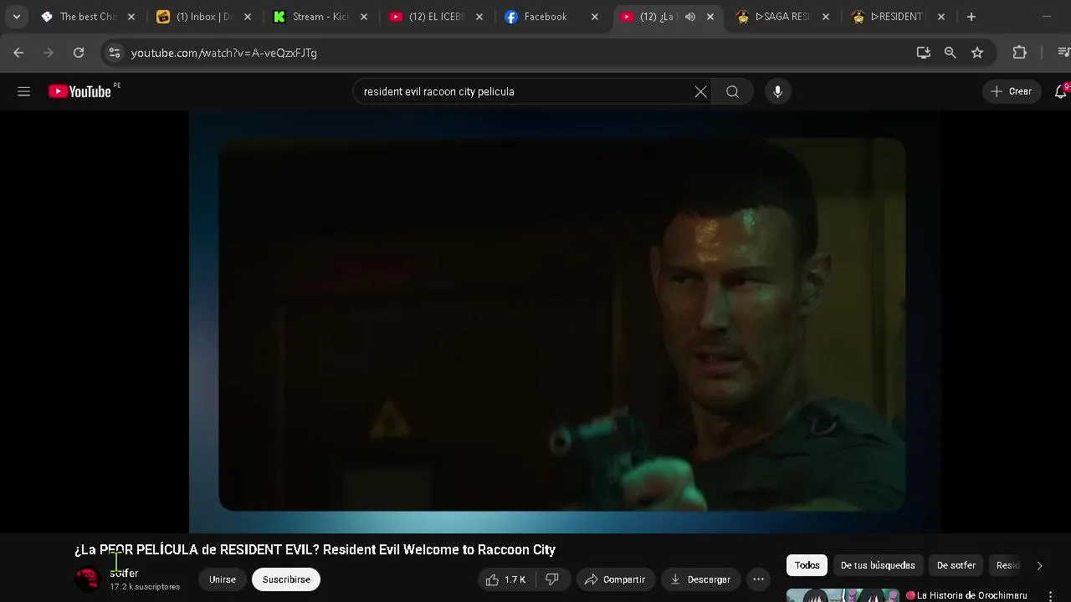
Task: Like the video (1.7 K)
Action: click(x=506, y=579)
